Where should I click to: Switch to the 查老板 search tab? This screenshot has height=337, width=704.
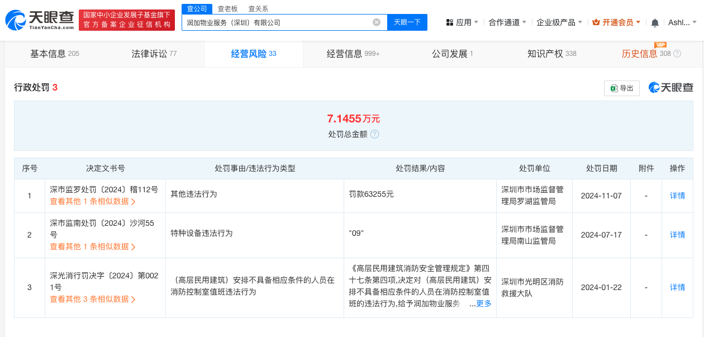[x=227, y=8]
